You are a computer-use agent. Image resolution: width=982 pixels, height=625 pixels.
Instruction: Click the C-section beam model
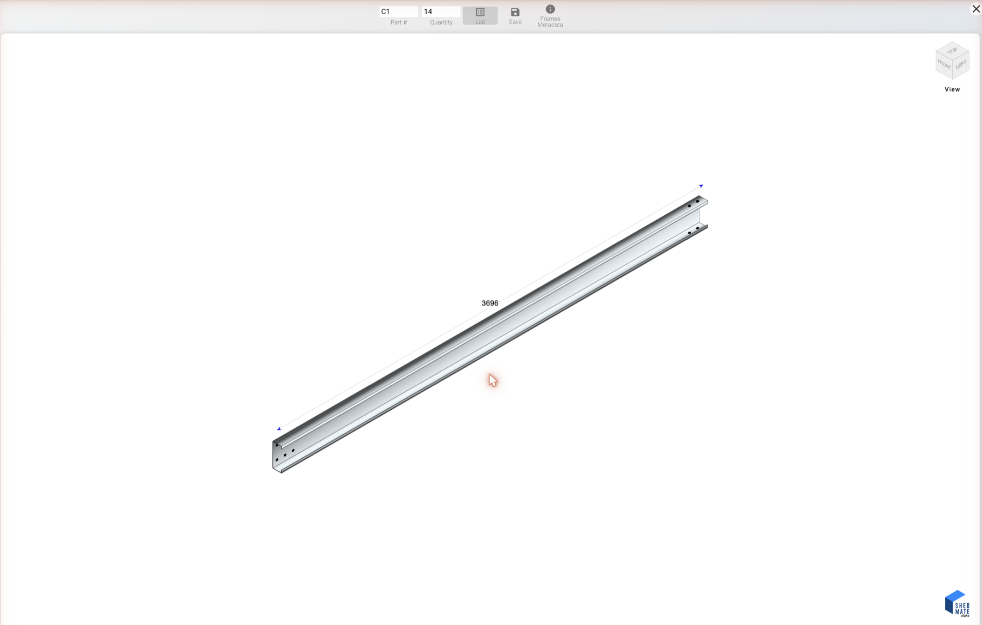click(490, 333)
